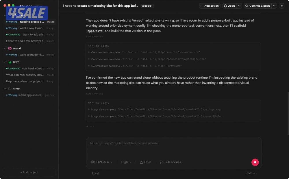The height and width of the screenshot is (179, 289).
Task: Collapse the round project group
Action: pyautogui.click(x=5, y=48)
